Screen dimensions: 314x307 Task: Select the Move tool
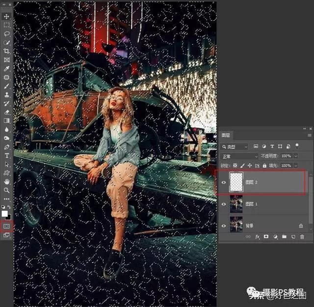click(7, 16)
